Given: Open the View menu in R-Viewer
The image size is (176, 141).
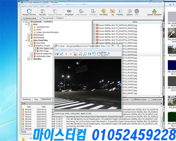Looking at the screenshot, I should pos(71,50).
